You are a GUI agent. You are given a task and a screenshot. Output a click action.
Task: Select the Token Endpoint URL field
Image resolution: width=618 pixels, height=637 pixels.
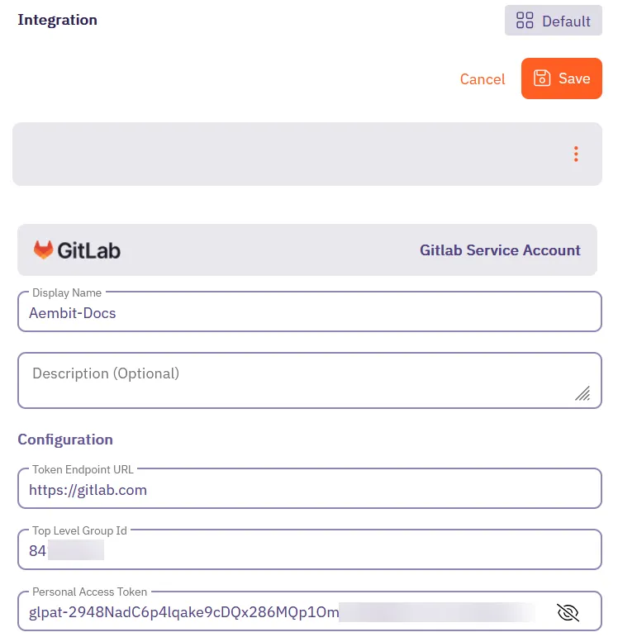[309, 490]
